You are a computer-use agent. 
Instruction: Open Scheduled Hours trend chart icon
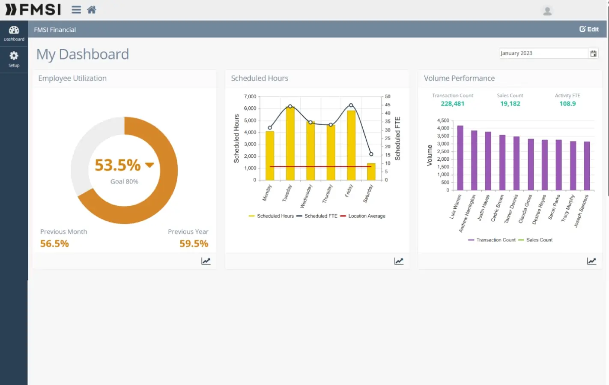[399, 261]
